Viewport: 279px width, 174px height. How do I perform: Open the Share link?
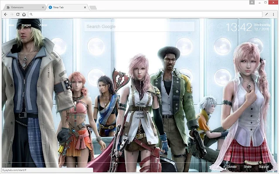point(248,167)
